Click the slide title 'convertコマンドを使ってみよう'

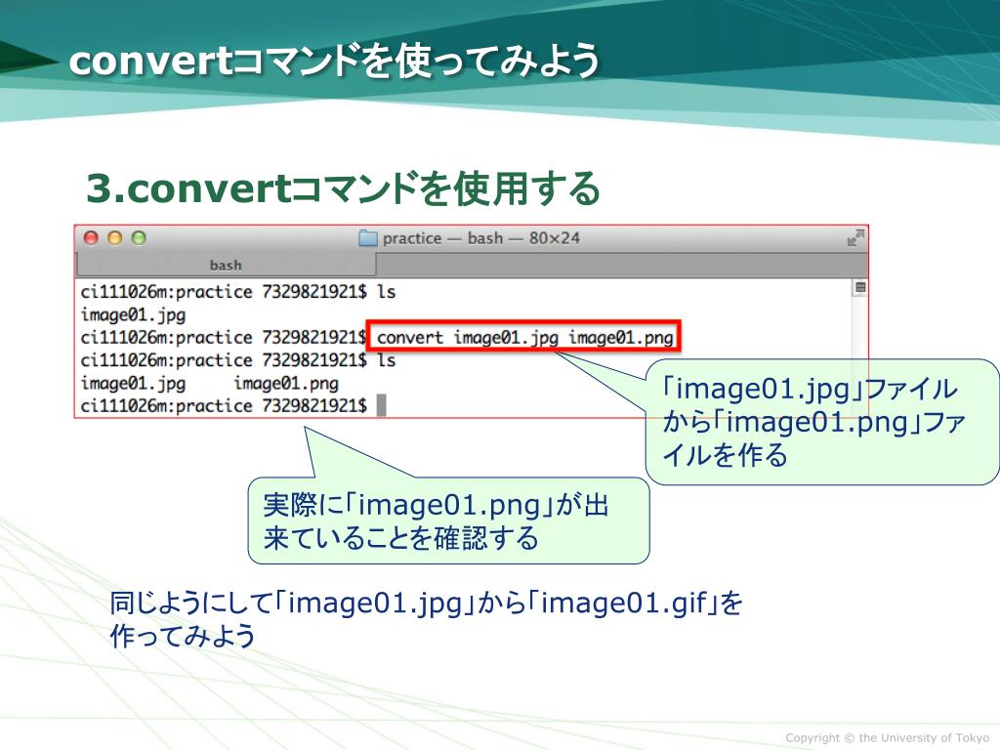334,61
